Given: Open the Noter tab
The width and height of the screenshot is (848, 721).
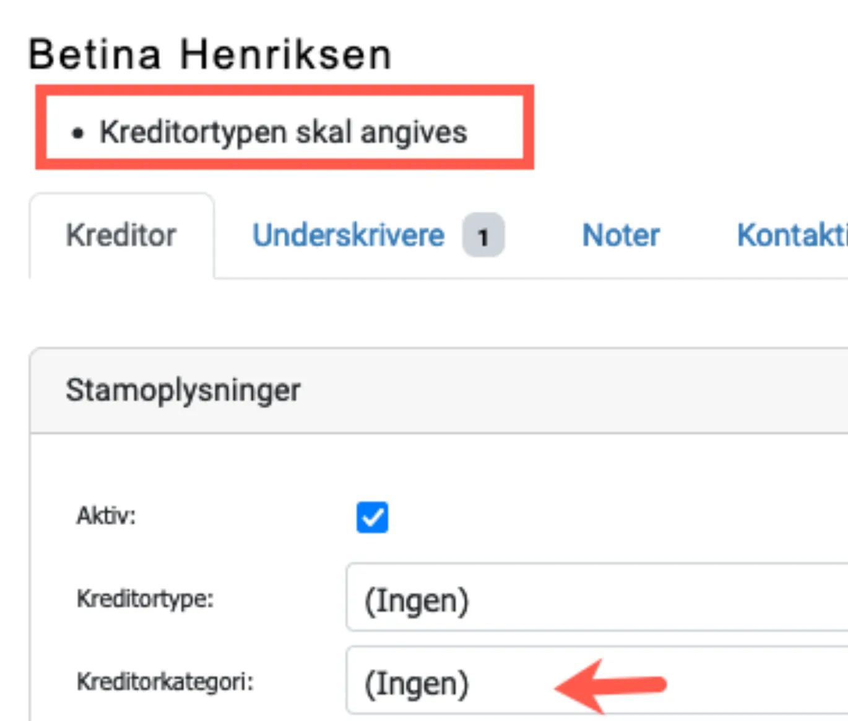Looking at the screenshot, I should pos(621,236).
